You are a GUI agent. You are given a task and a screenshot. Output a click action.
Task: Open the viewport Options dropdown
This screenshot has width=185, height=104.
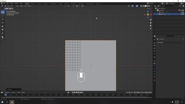tap(149, 9)
